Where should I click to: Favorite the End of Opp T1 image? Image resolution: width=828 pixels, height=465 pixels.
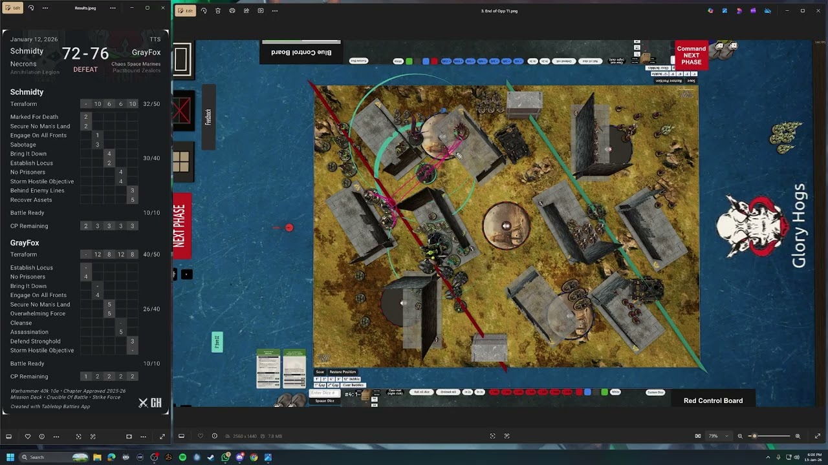[x=200, y=436]
